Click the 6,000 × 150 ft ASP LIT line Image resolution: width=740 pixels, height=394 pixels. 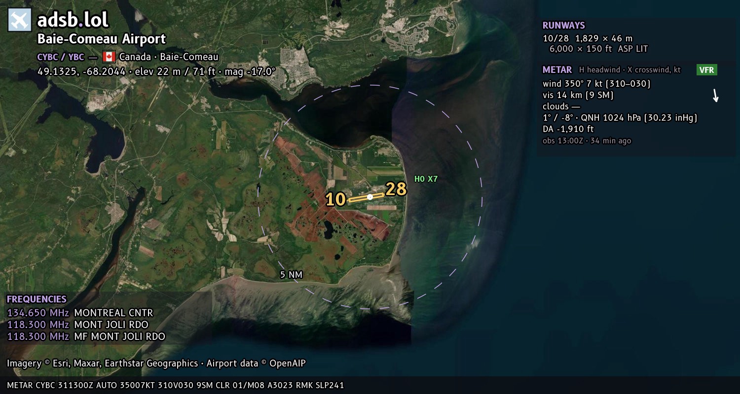pyautogui.click(x=598, y=49)
